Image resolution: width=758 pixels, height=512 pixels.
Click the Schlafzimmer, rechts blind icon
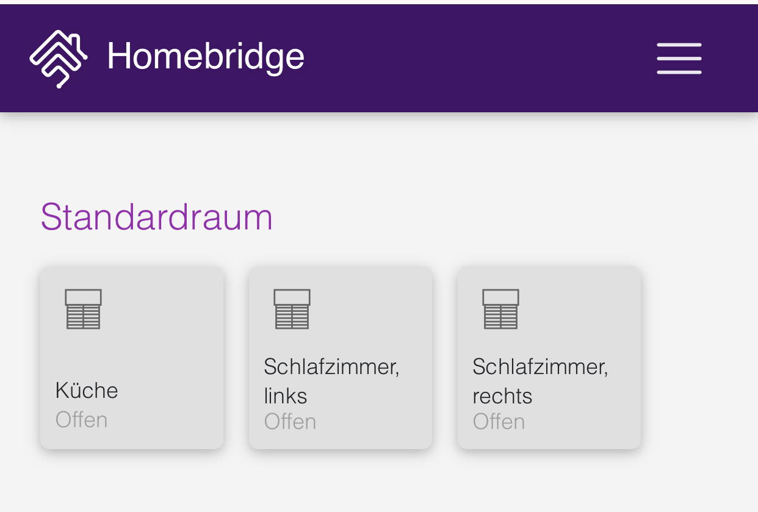(x=500, y=309)
